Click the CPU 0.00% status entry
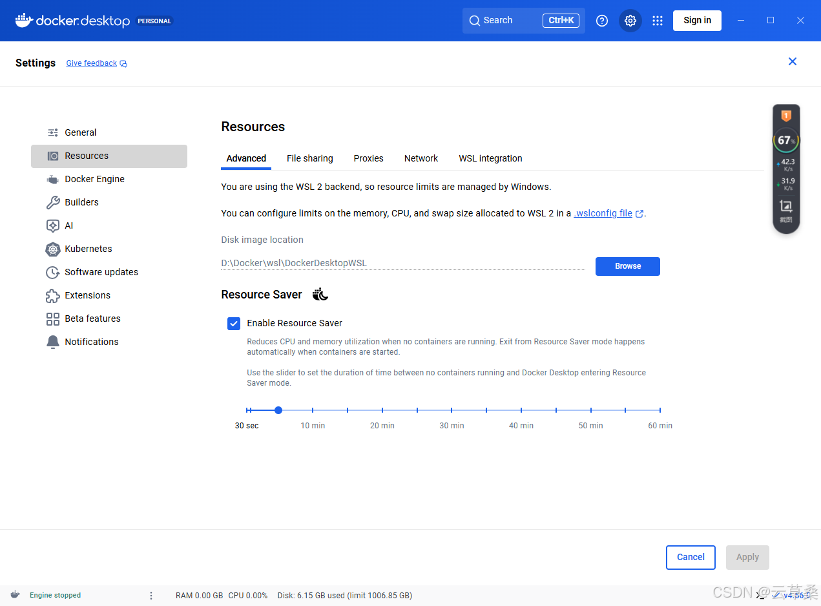The image size is (821, 606). [248, 595]
